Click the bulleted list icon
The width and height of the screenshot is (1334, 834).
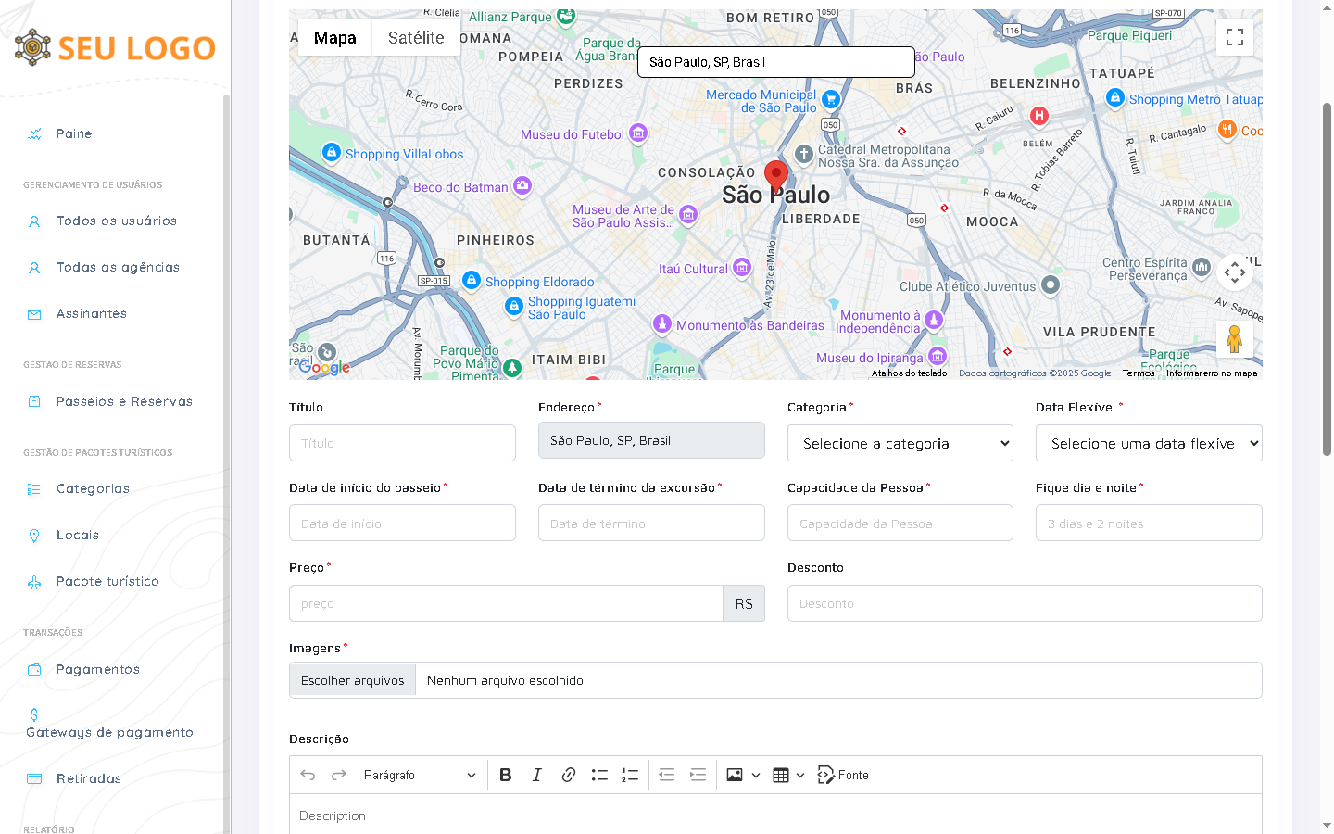click(599, 775)
